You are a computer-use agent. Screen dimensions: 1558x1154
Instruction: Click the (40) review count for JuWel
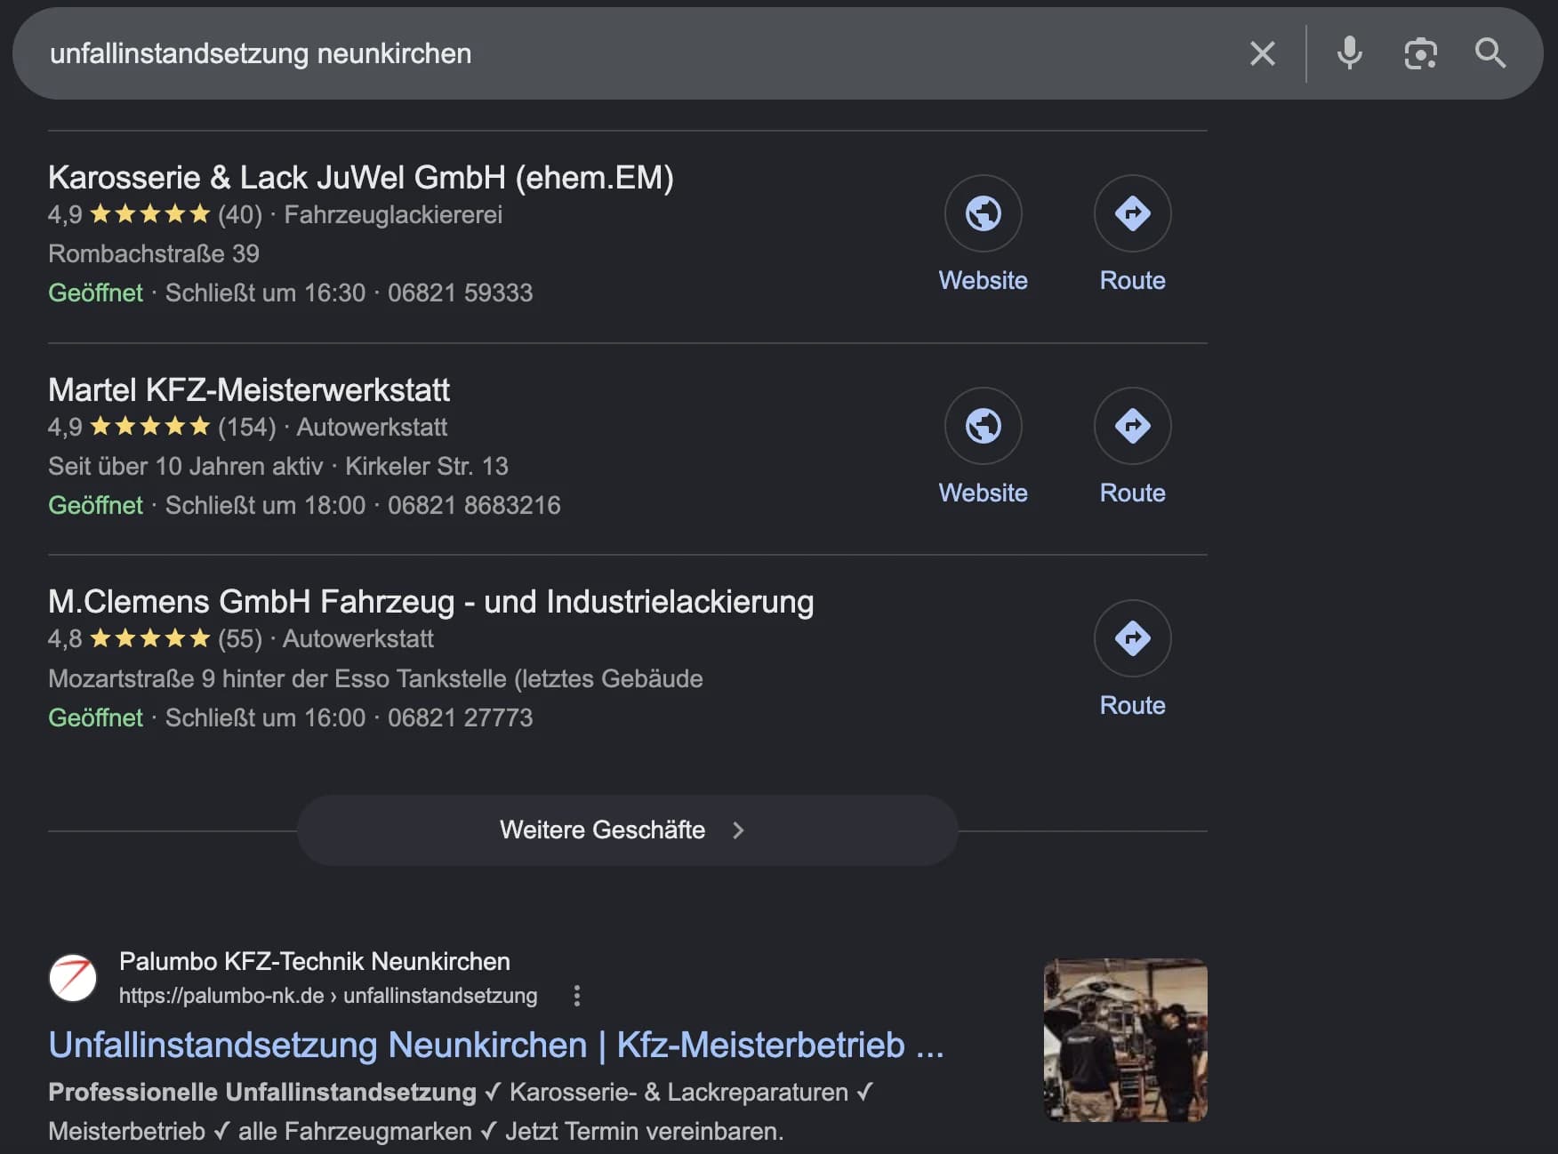(x=240, y=215)
